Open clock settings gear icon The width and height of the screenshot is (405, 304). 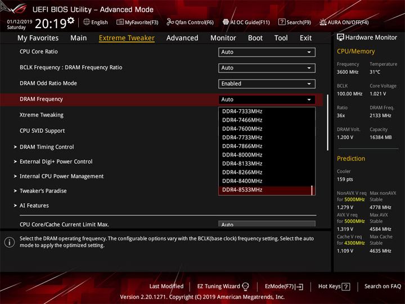(71, 20)
